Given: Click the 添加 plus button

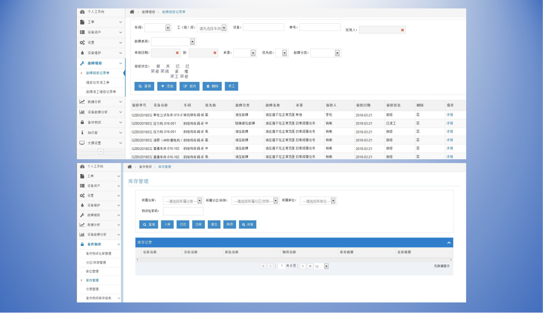Looking at the screenshot, I should pos(167,86).
